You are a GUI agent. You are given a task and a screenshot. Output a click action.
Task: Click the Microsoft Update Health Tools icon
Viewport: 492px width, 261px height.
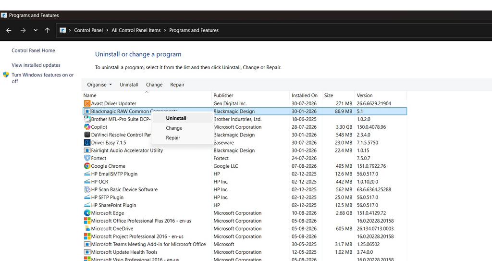[x=87, y=252]
